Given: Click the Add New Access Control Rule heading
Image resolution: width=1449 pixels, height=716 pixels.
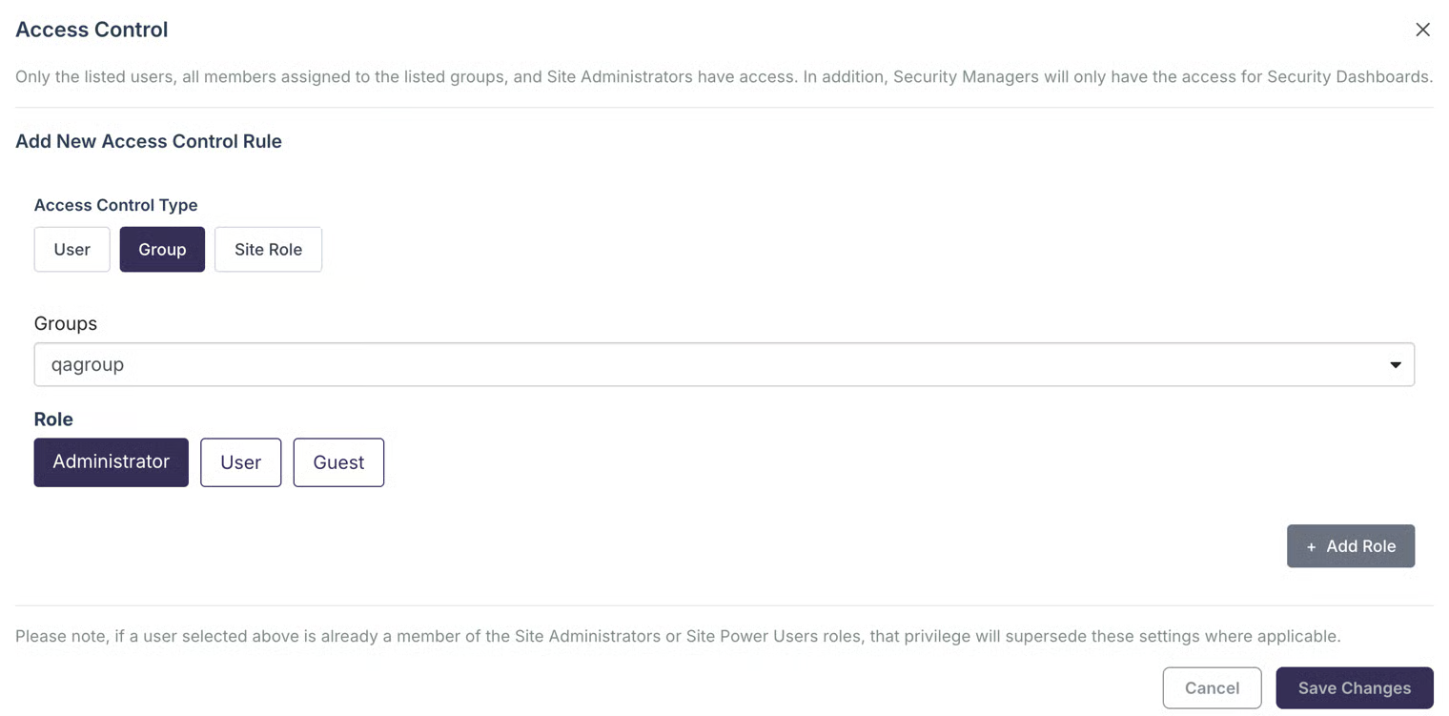Looking at the screenshot, I should click(x=149, y=141).
